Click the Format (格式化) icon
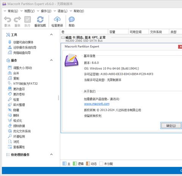 [10, 121]
